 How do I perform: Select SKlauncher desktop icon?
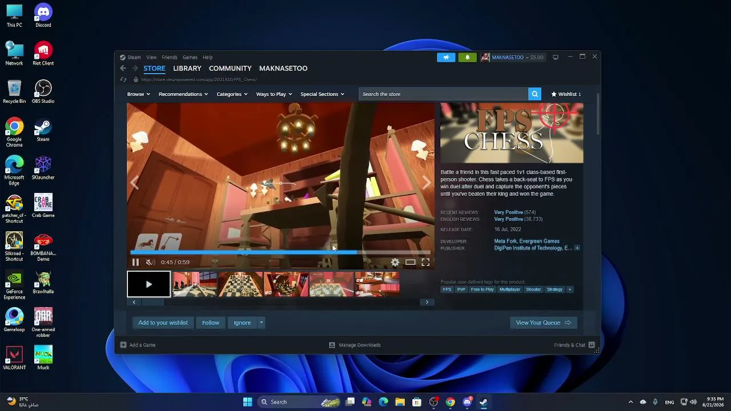(43, 168)
